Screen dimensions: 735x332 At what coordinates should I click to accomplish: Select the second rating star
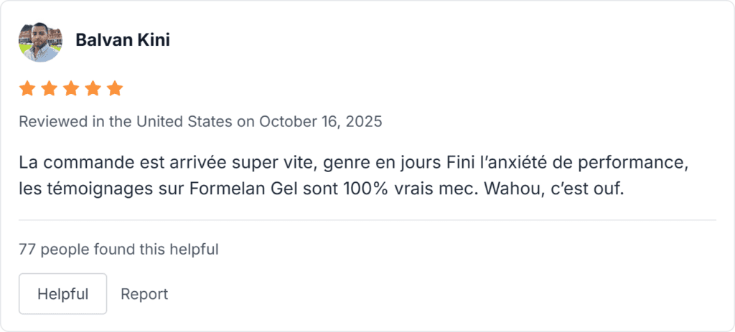click(x=49, y=89)
